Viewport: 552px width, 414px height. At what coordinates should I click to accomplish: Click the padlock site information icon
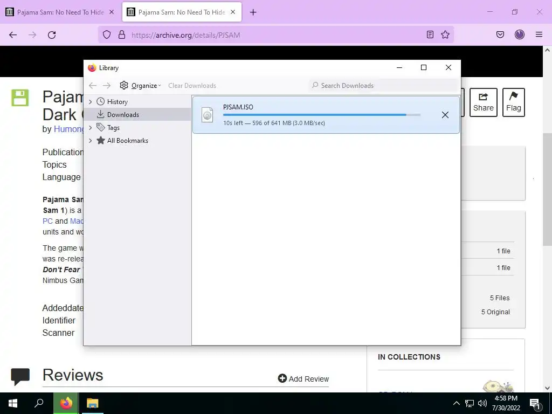(122, 34)
